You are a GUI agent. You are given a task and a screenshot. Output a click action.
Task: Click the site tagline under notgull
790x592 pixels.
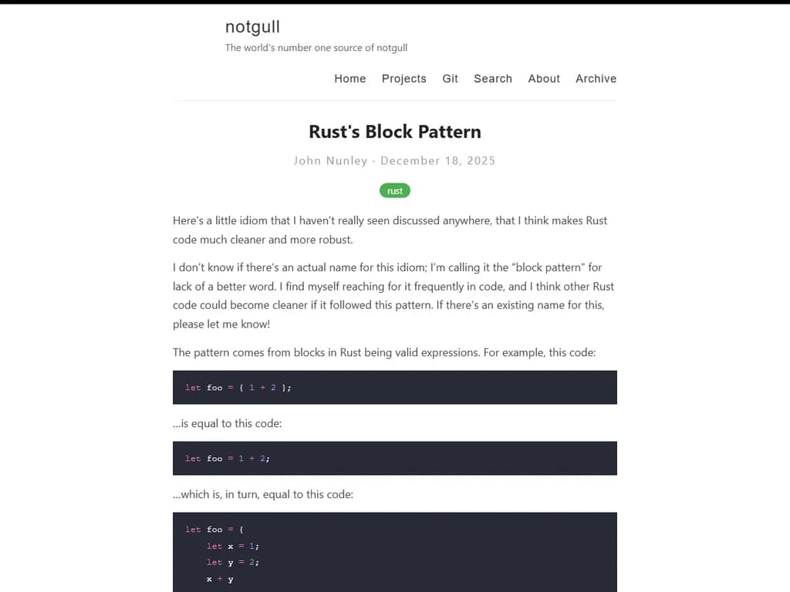[x=316, y=47]
